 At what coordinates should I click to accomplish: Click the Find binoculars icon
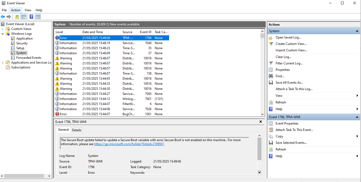coord(271,76)
